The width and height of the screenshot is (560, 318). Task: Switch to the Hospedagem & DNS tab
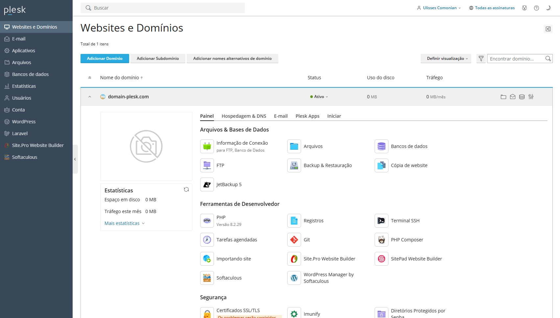[x=244, y=116]
